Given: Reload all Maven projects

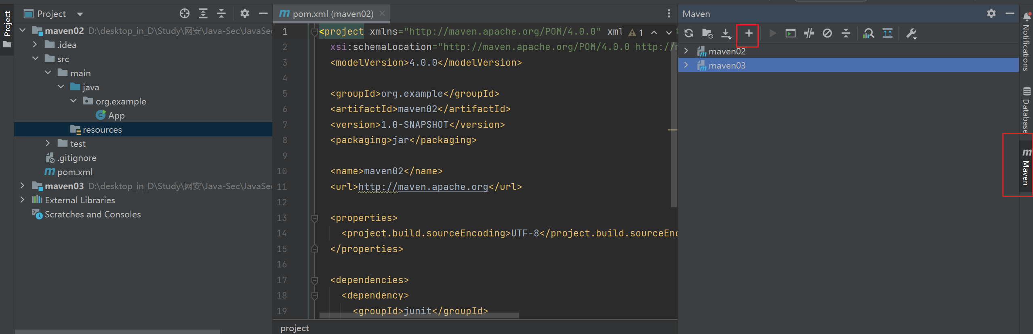Looking at the screenshot, I should [689, 33].
